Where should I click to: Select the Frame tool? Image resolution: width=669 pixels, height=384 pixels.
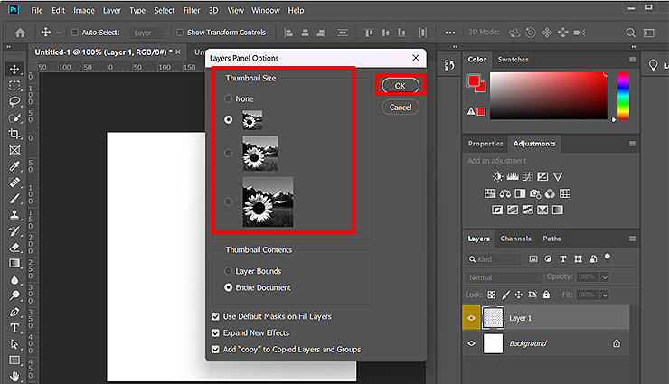coord(14,150)
